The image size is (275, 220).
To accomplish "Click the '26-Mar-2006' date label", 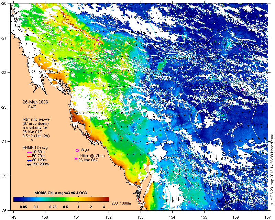I will click(x=35, y=102).
